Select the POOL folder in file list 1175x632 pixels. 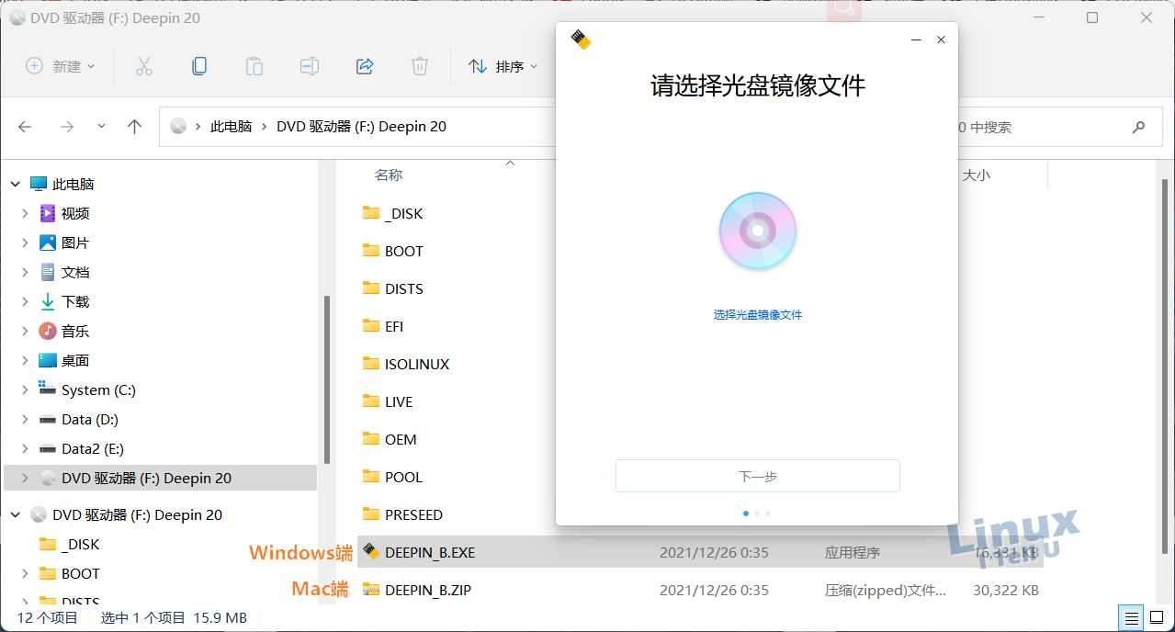[x=393, y=477]
